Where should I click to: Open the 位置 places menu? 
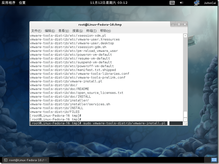tap(22, 3)
